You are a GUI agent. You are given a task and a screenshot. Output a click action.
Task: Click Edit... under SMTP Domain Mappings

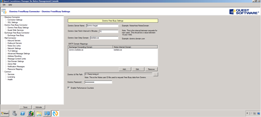138,69
